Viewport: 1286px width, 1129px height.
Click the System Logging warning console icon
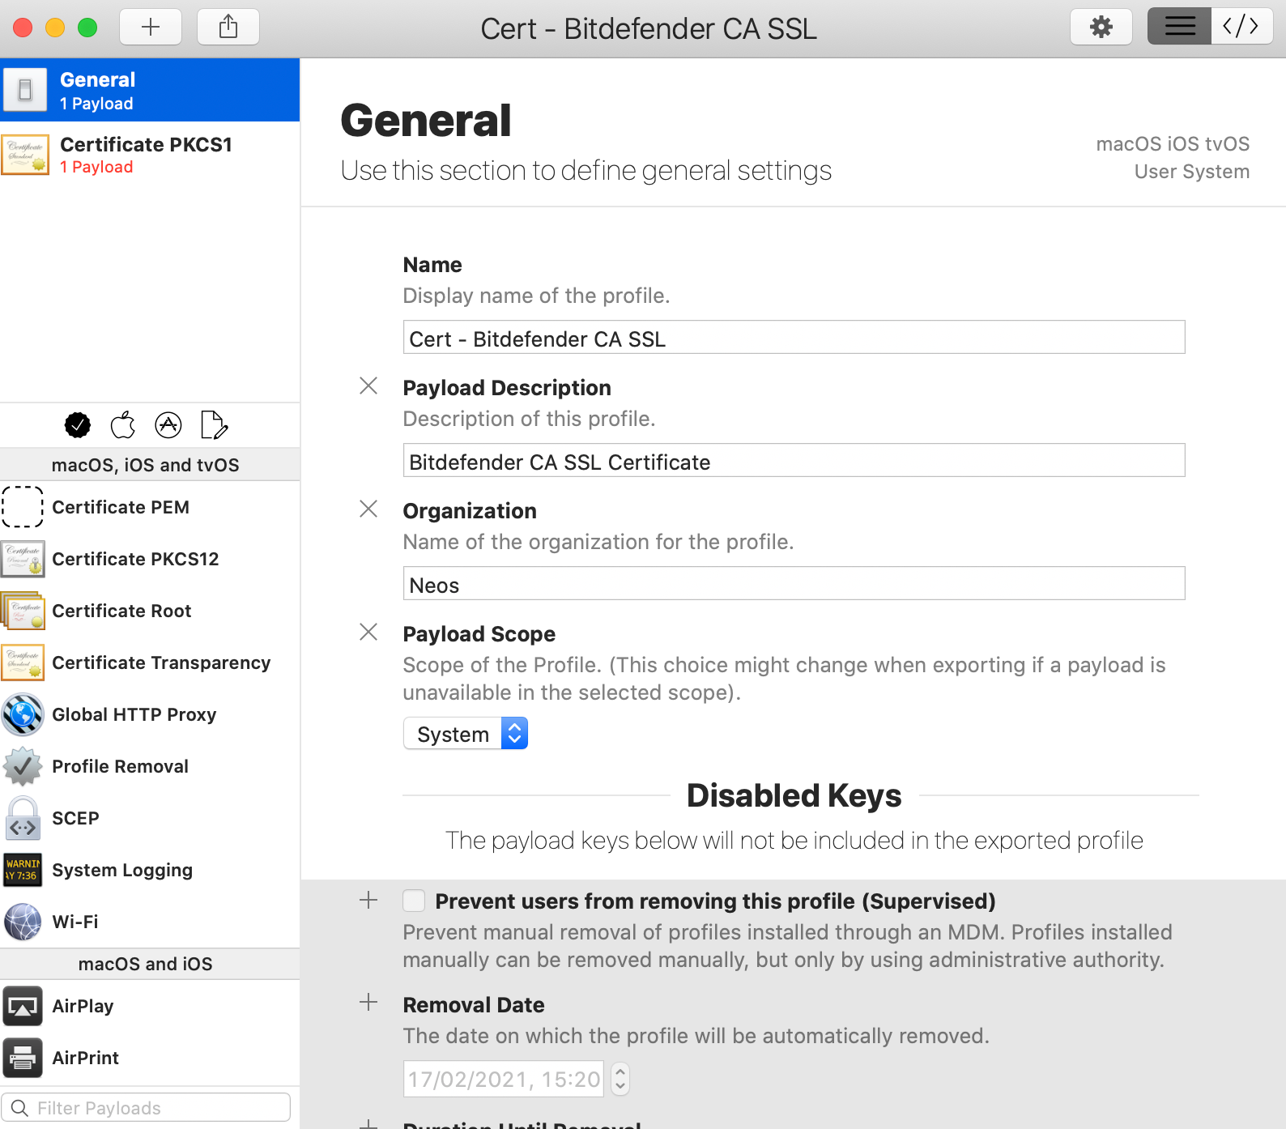click(23, 870)
